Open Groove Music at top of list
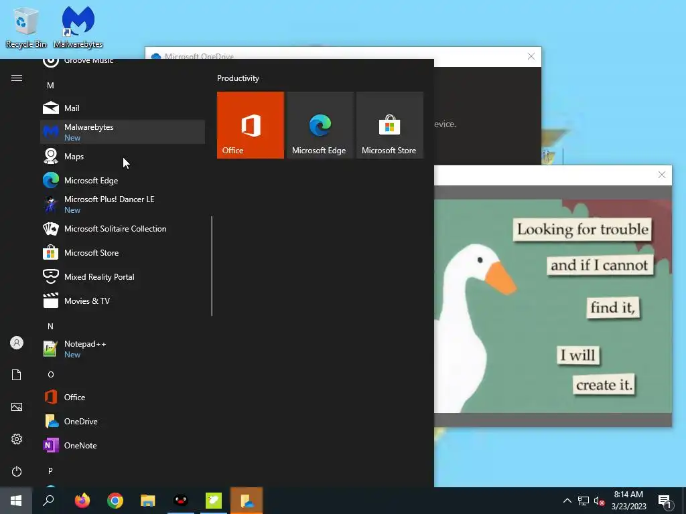The width and height of the screenshot is (686, 514). click(123, 62)
